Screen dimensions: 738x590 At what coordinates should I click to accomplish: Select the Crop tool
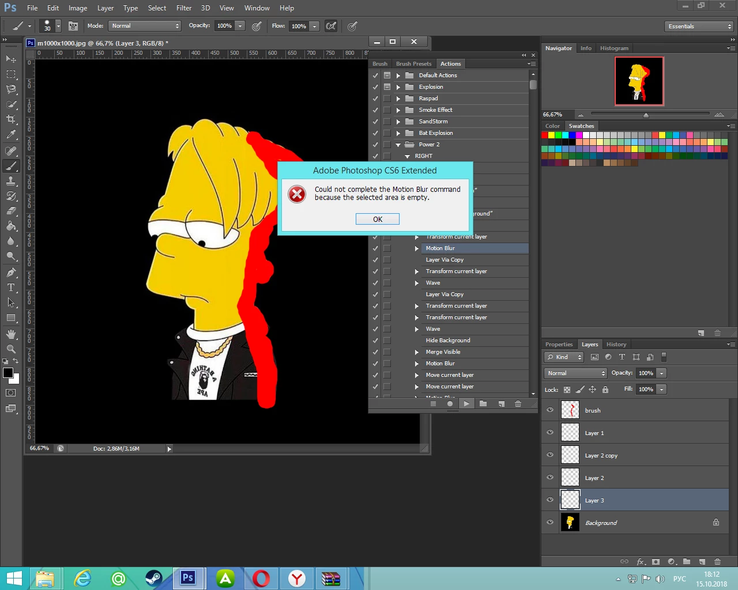point(11,119)
